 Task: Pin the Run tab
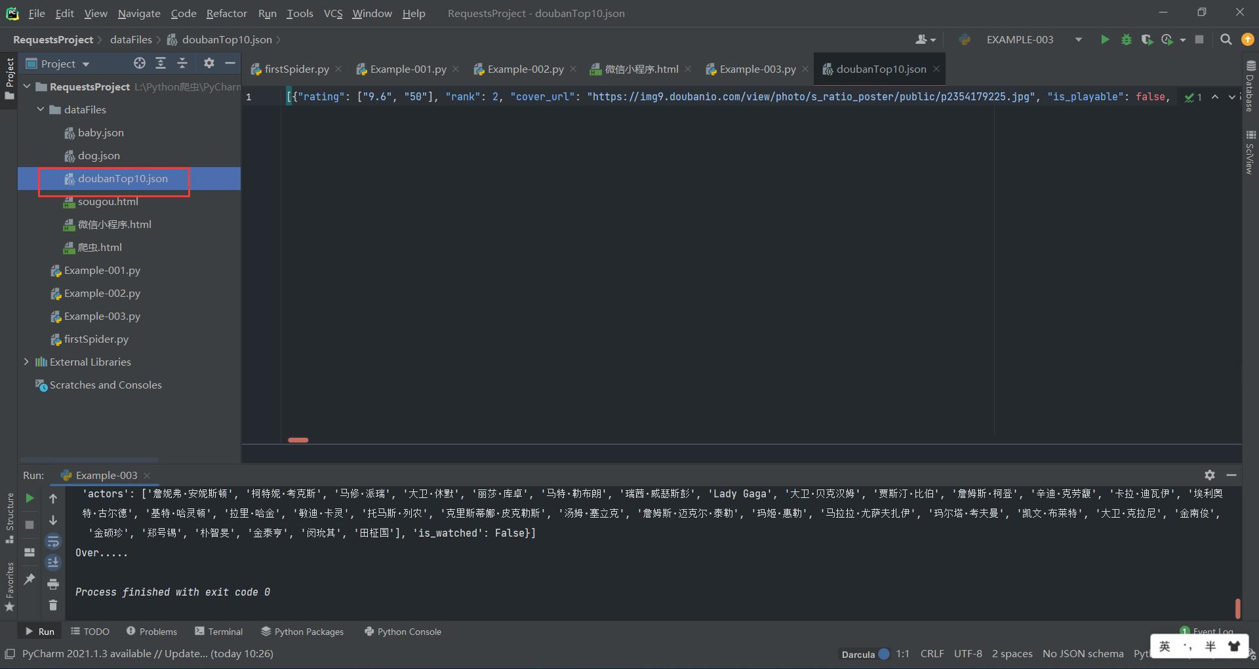[30, 579]
